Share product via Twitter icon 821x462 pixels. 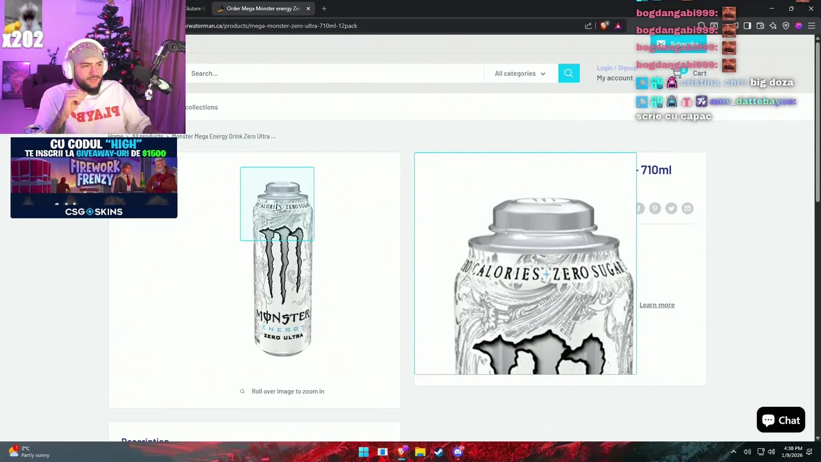[671, 208]
